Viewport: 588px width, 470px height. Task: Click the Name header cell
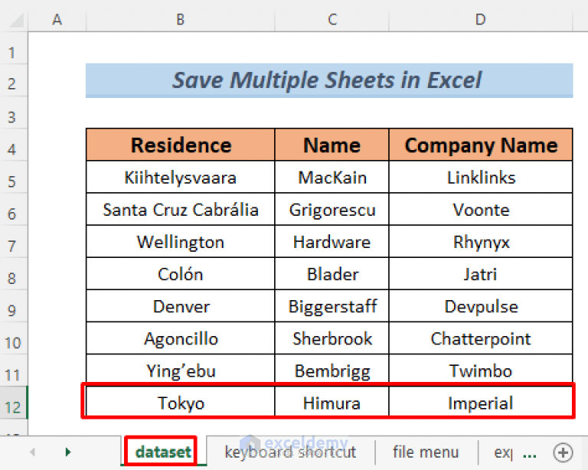coord(332,145)
